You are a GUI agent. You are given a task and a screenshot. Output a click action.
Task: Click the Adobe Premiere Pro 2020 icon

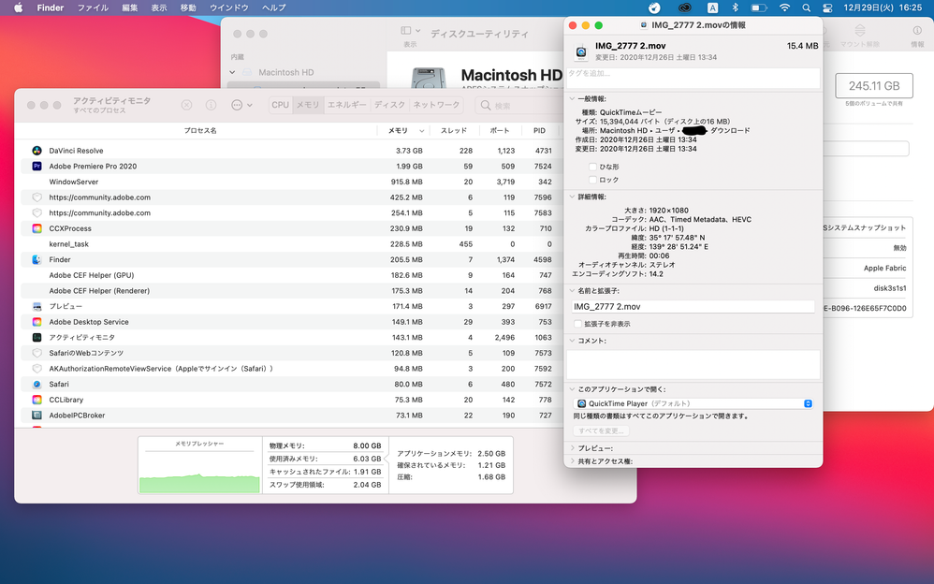point(36,167)
